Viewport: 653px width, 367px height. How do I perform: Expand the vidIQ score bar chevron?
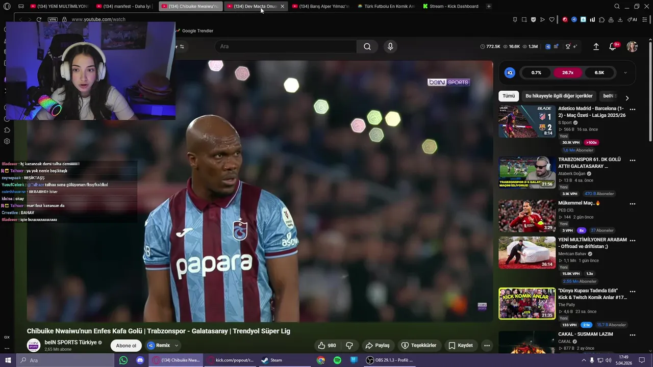coord(625,72)
